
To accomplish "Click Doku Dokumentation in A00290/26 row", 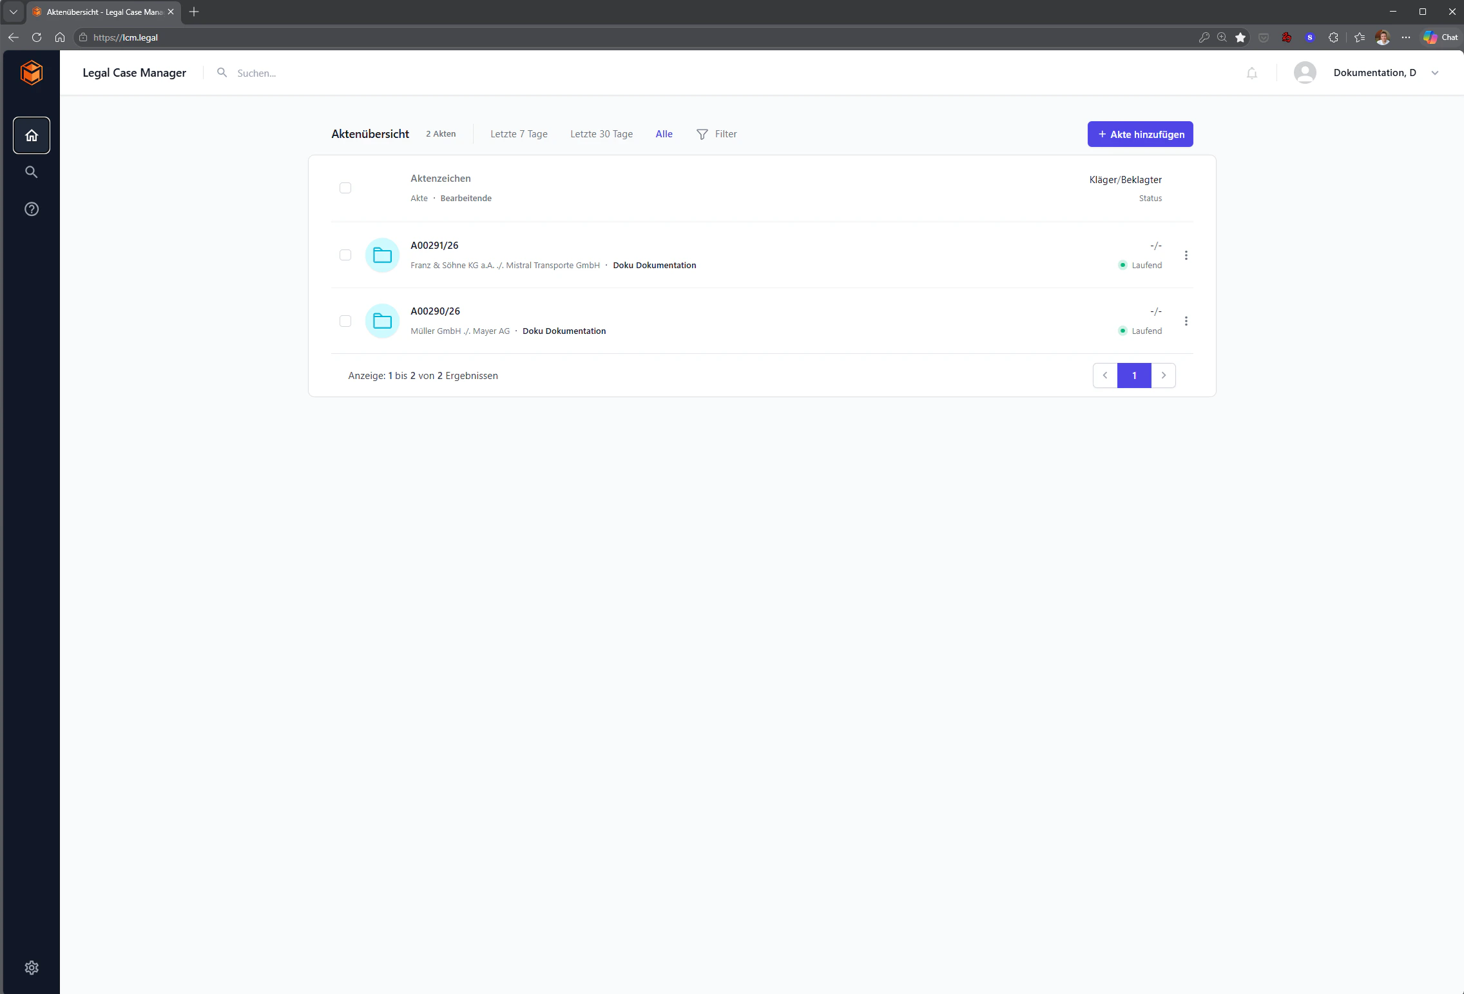I will [x=564, y=331].
